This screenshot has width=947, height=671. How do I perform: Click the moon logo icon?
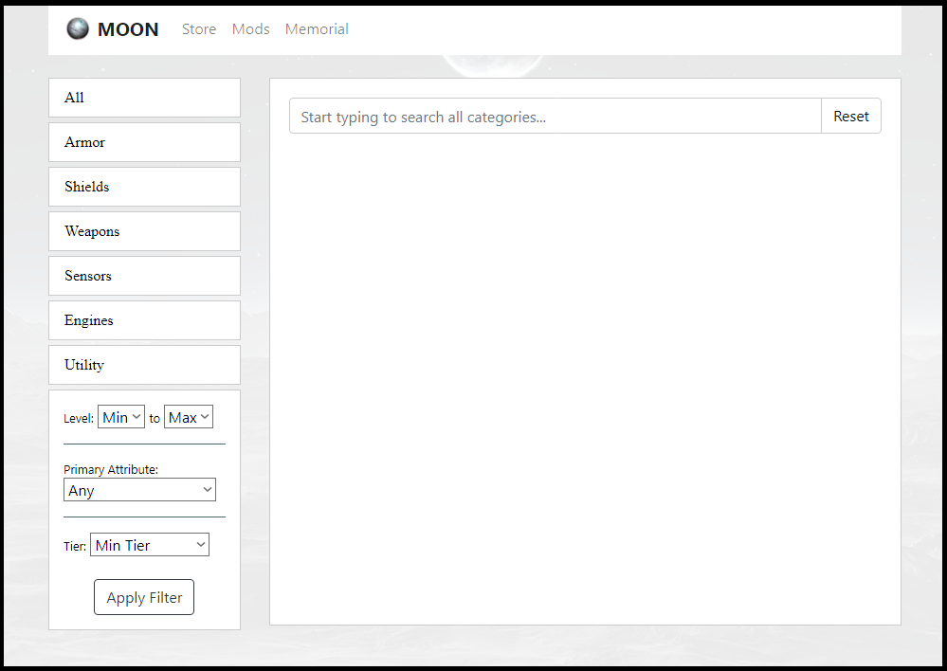[78, 29]
